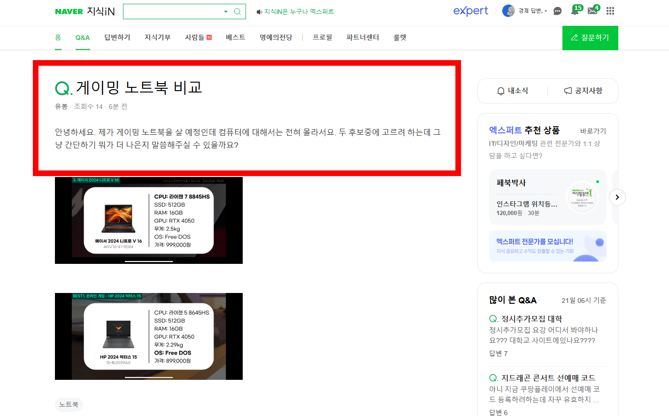Open the 프로필 menu item
The width and height of the screenshot is (669, 416).
click(x=323, y=38)
